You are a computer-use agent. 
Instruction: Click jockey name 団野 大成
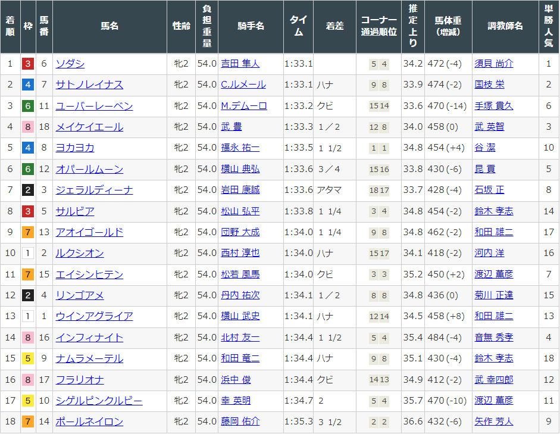(x=240, y=233)
